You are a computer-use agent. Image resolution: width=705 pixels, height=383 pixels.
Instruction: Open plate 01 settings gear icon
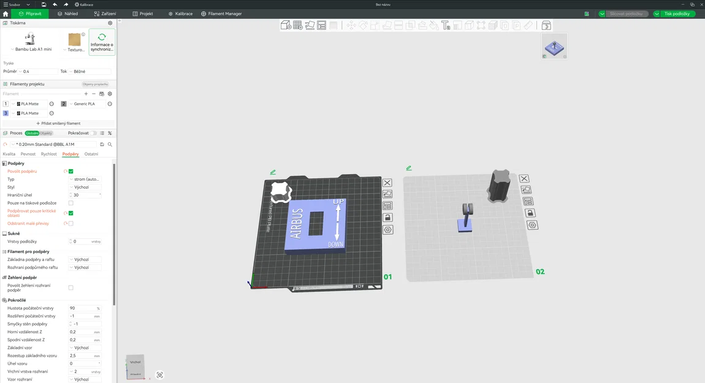coord(387,230)
